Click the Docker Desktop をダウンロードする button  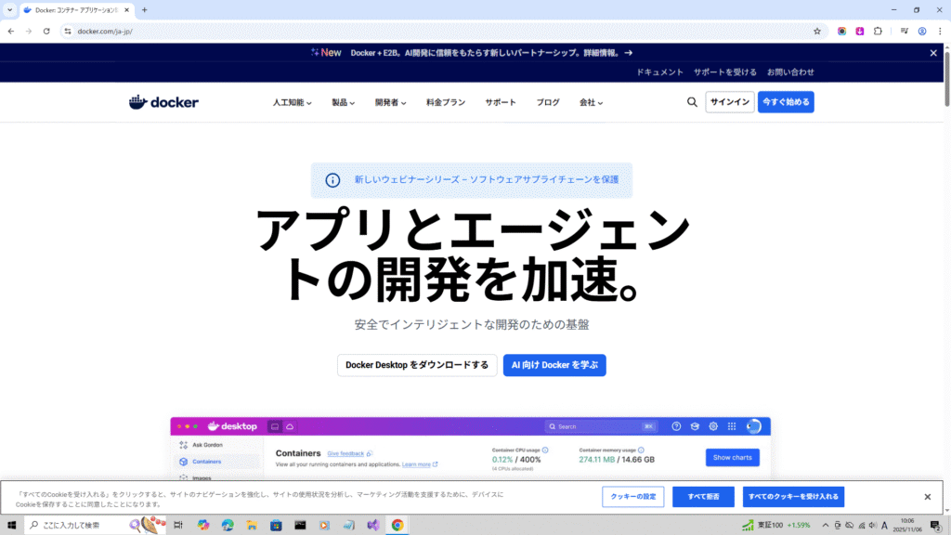(417, 365)
